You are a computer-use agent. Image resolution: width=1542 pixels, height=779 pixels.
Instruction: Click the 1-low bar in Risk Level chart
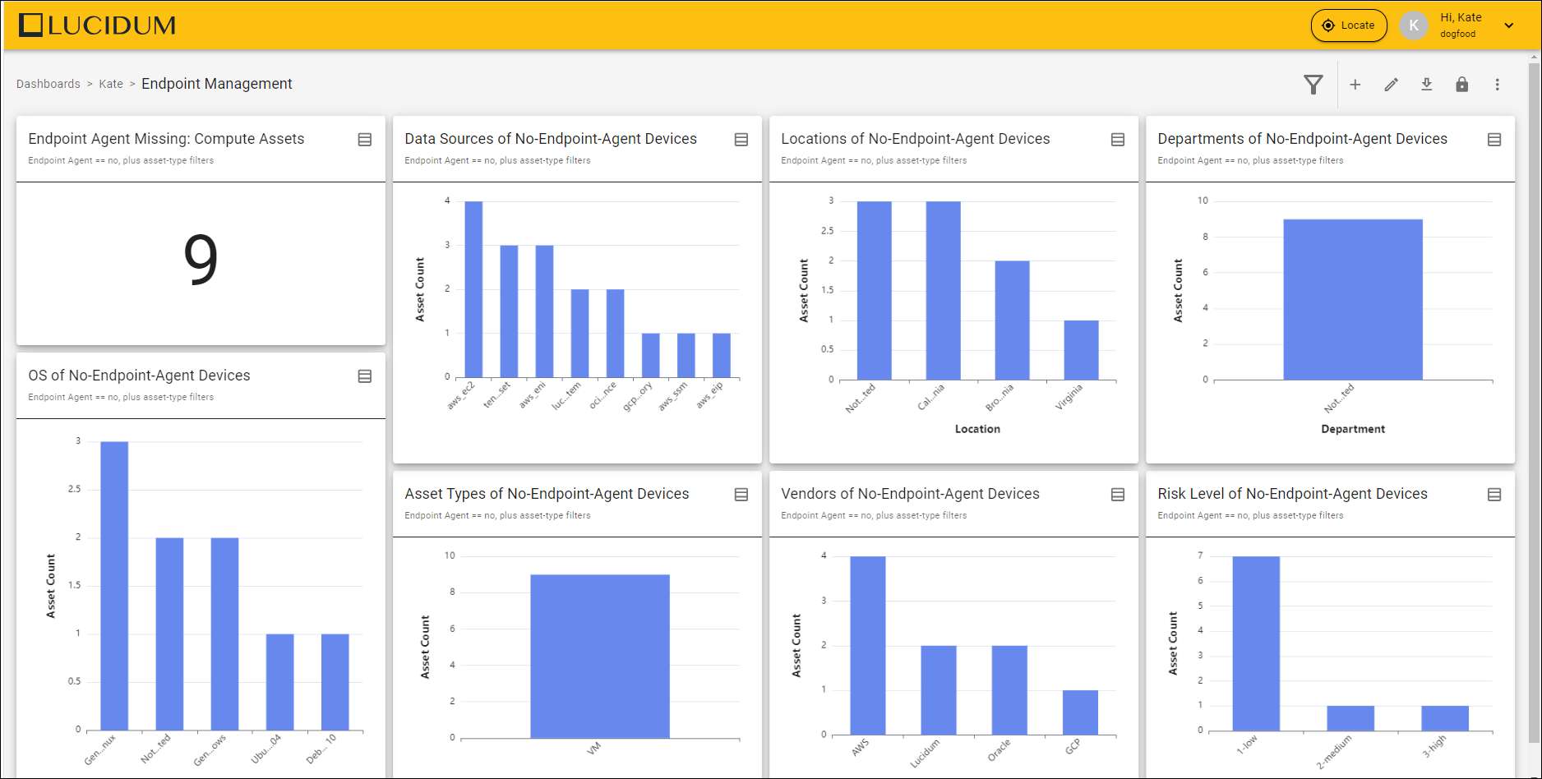pyautogui.click(x=1256, y=643)
